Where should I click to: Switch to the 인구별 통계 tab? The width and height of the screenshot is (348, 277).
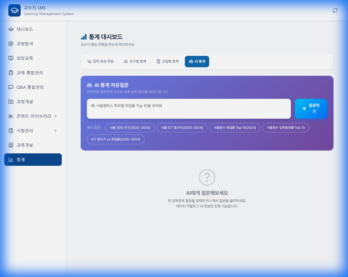click(135, 62)
